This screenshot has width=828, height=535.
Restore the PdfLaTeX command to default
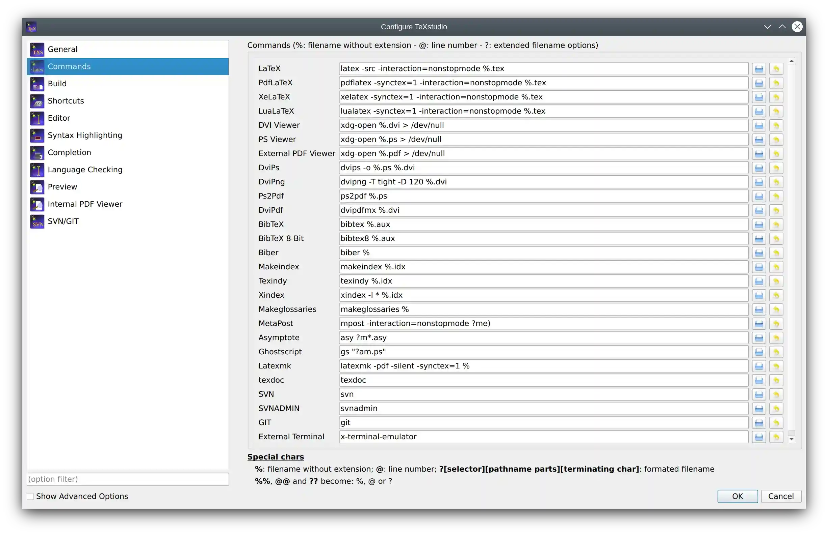point(777,83)
